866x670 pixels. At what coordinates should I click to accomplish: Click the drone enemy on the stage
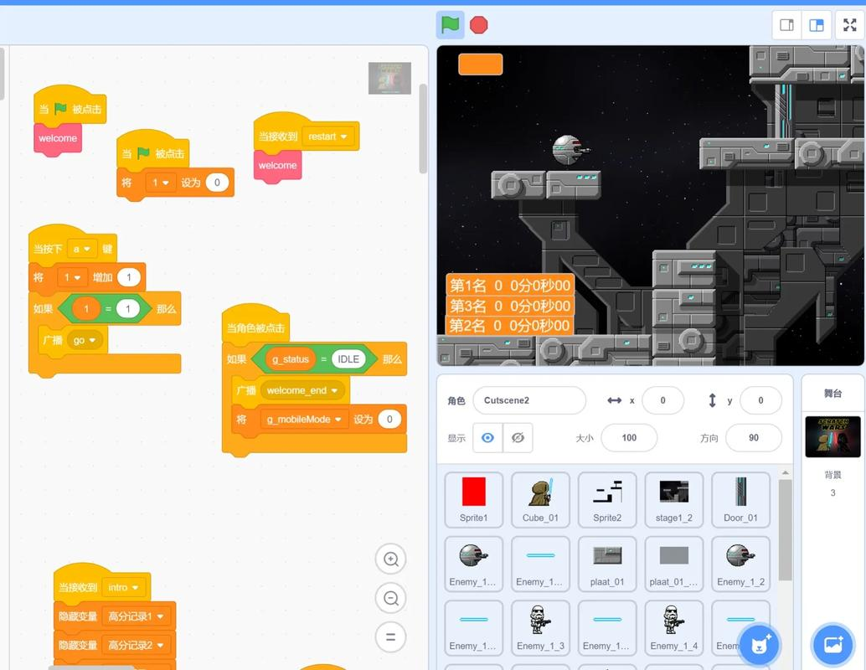[571, 150]
